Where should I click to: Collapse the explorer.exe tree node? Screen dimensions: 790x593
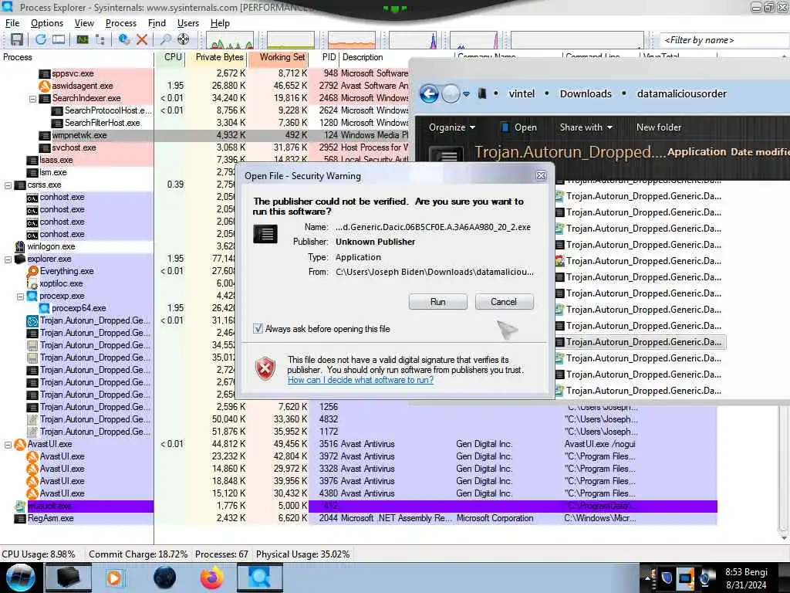[x=8, y=259]
